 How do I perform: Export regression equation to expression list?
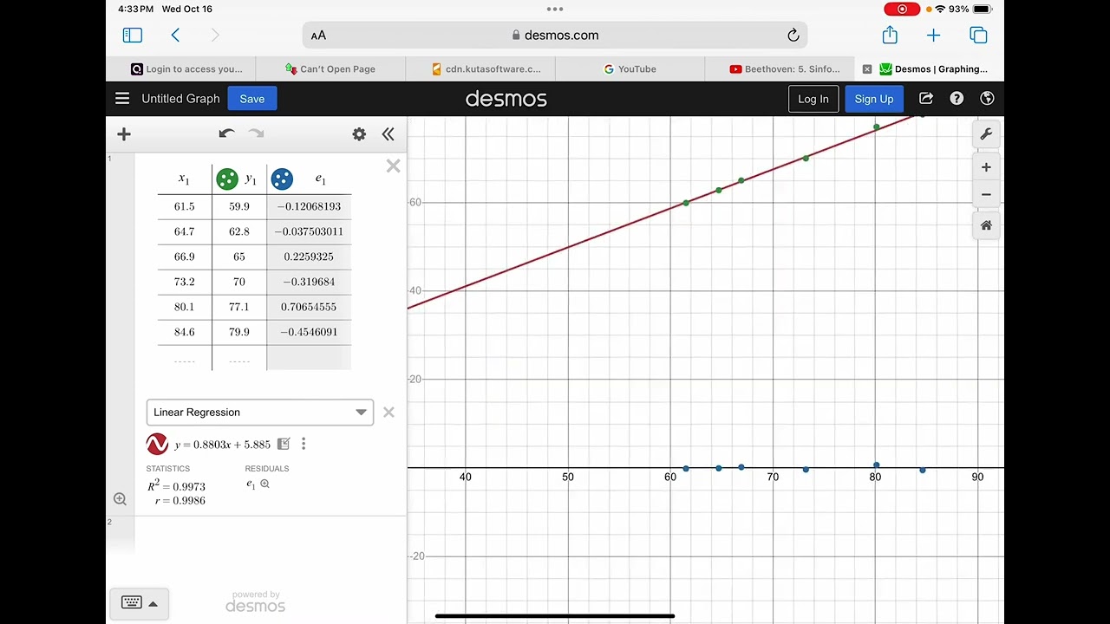click(x=284, y=445)
